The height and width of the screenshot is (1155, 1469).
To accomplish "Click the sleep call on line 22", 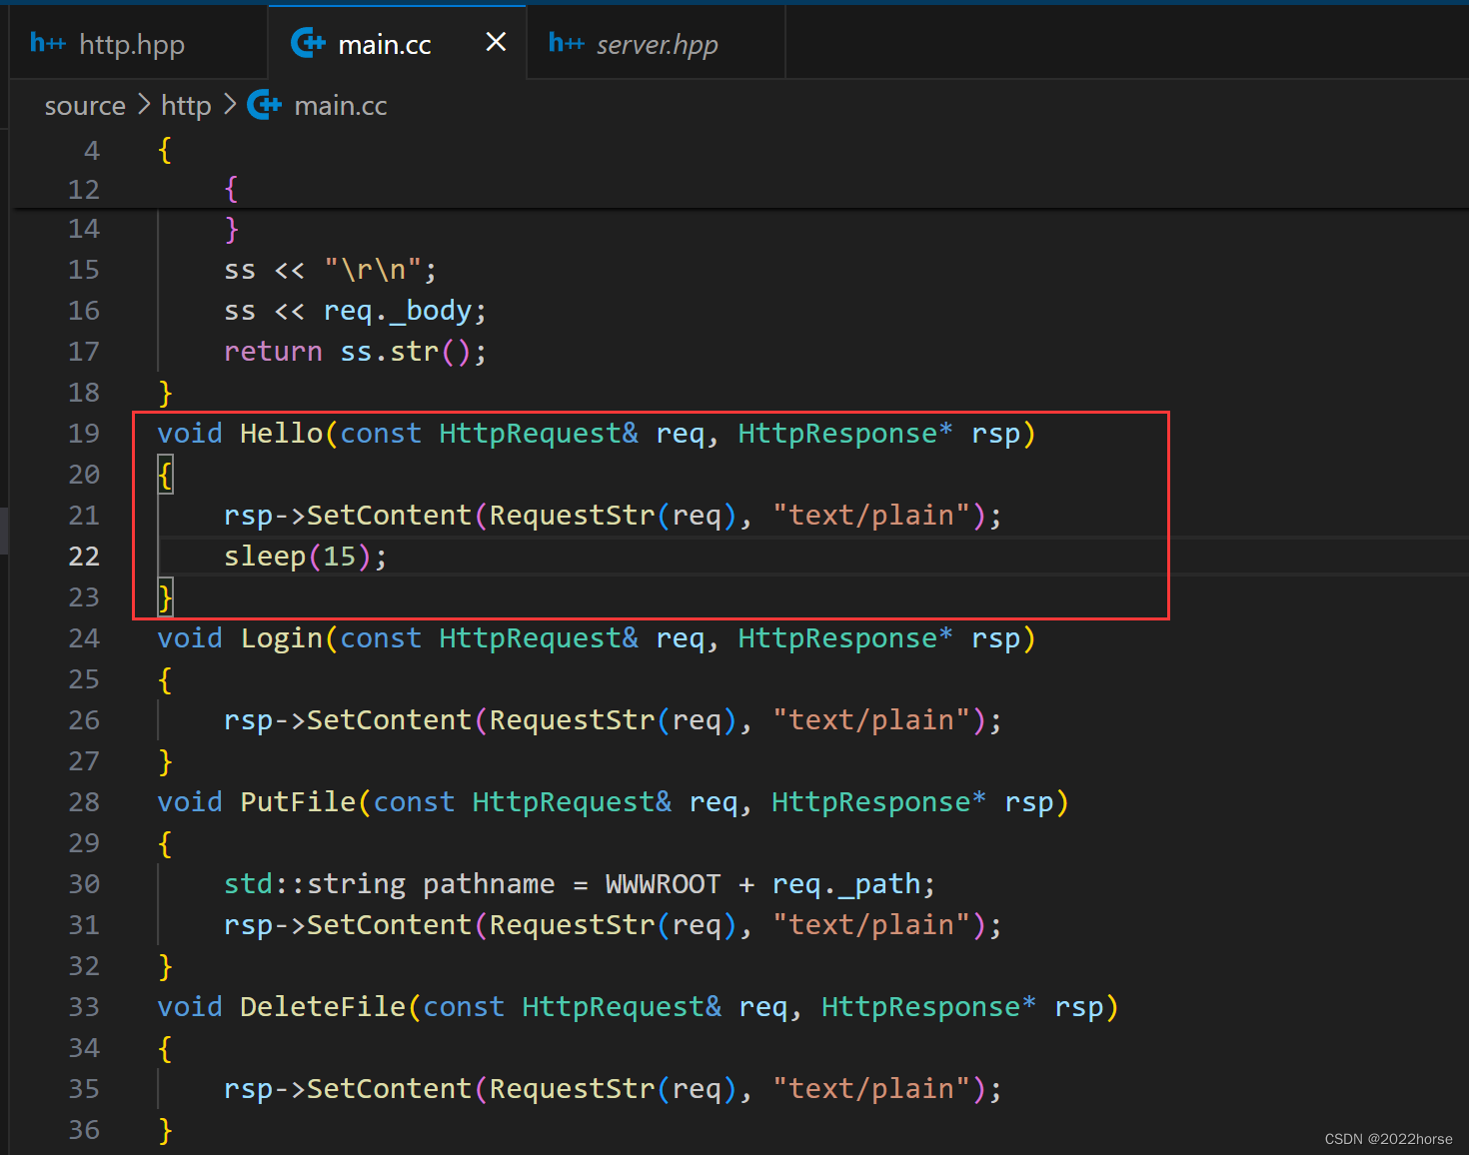I will pyautogui.click(x=265, y=557).
